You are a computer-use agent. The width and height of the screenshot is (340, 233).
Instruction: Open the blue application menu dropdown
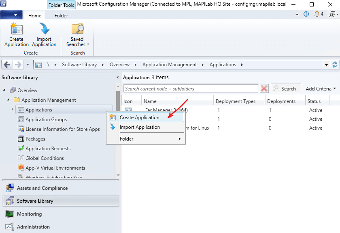click(11, 15)
